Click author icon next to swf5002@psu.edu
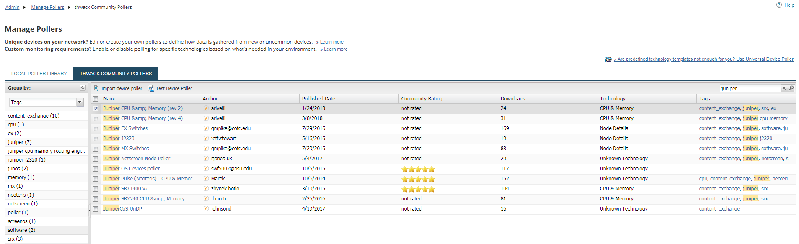 pos(206,169)
